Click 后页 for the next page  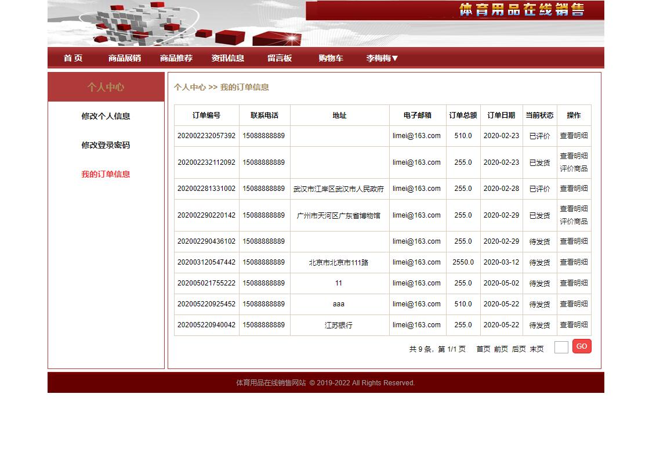[518, 350]
